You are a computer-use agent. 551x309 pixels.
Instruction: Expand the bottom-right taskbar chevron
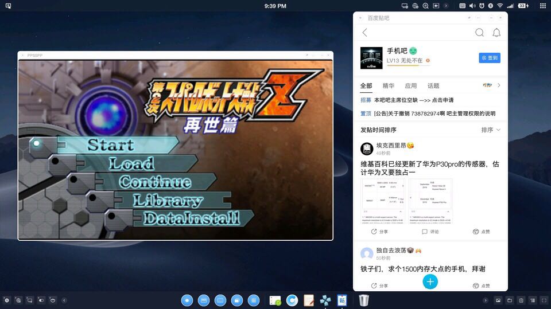tap(486, 300)
